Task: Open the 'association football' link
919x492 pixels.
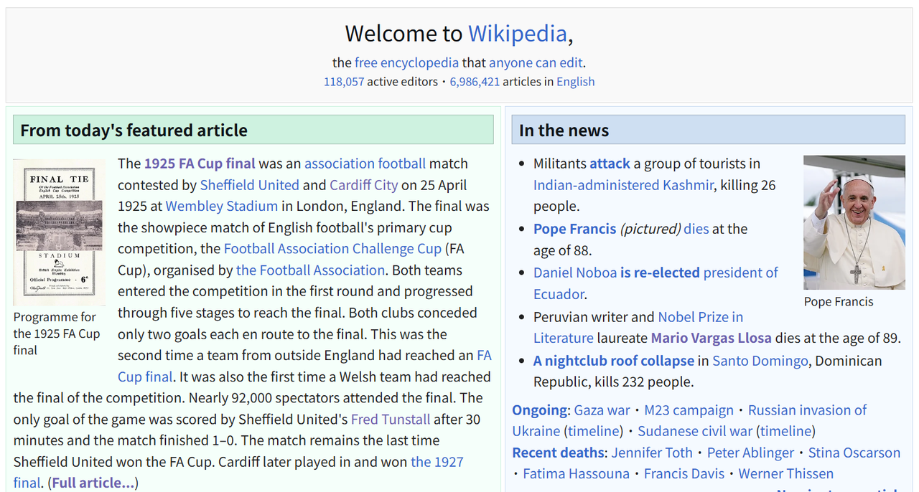Action: point(365,164)
